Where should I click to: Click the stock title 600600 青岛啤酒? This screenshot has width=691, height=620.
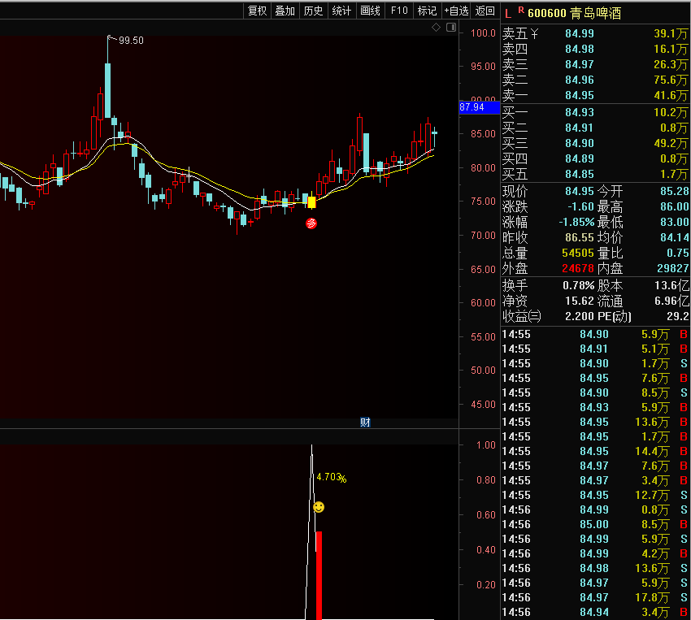[x=574, y=13]
